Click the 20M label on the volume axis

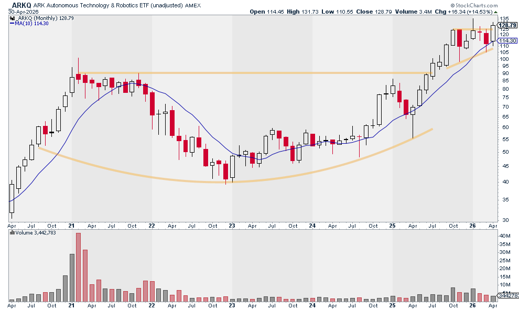pos(505,268)
